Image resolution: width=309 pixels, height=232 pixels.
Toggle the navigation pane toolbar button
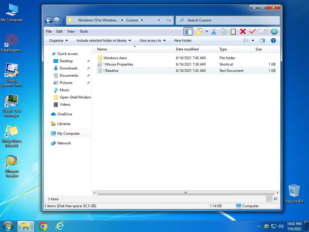pyautogui.click(x=188, y=31)
